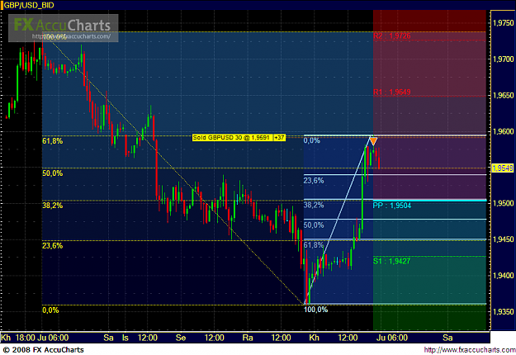This screenshot has width=516, height=355.
Task: Click the 1,9650 price axis value
Action: pos(503,96)
